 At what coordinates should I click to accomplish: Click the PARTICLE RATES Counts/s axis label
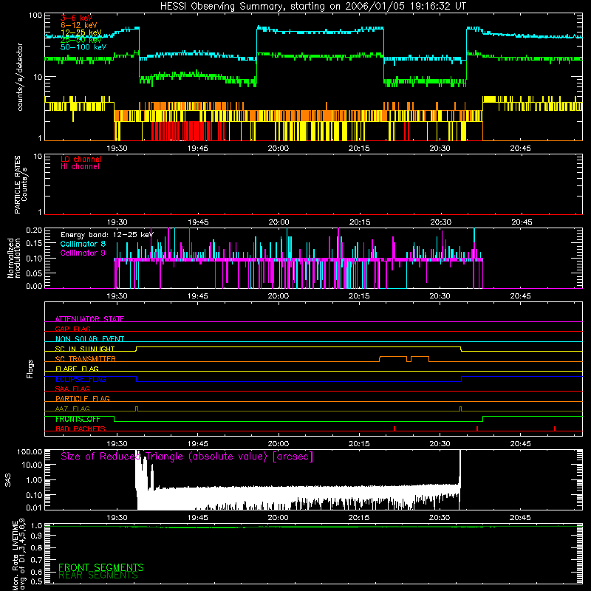21,184
